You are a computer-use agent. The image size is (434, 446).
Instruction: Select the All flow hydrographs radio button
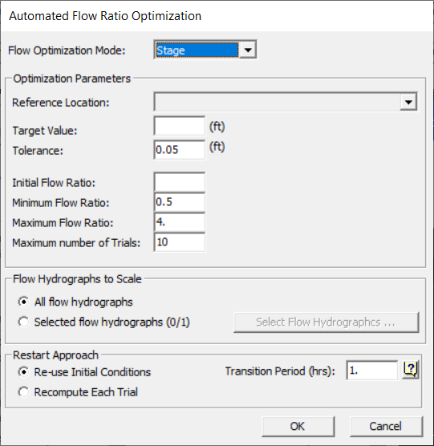click(x=23, y=302)
